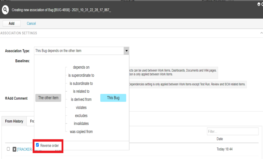This screenshot has height=159, width=263.
Task: Collapse the Association Settings section
Action: pyautogui.click(x=261, y=33)
